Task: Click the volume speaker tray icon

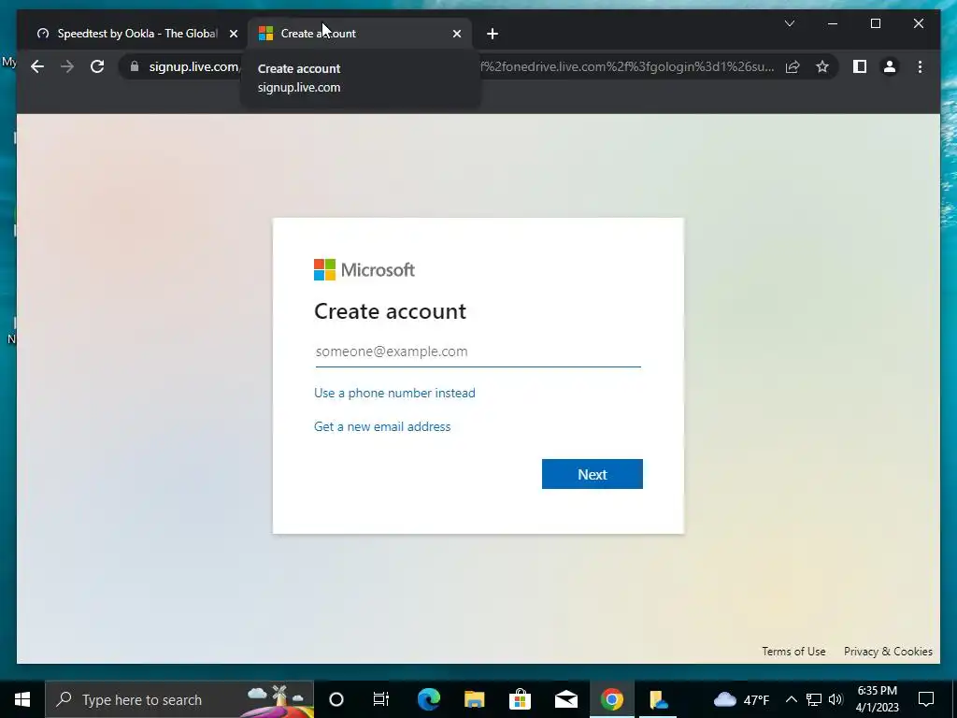Action: coord(836,699)
